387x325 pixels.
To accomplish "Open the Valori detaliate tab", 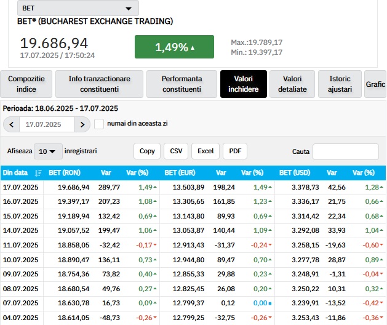I will pos(292,84).
